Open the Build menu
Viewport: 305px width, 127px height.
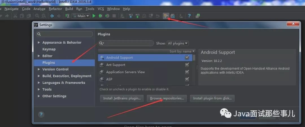[x=69, y=9]
